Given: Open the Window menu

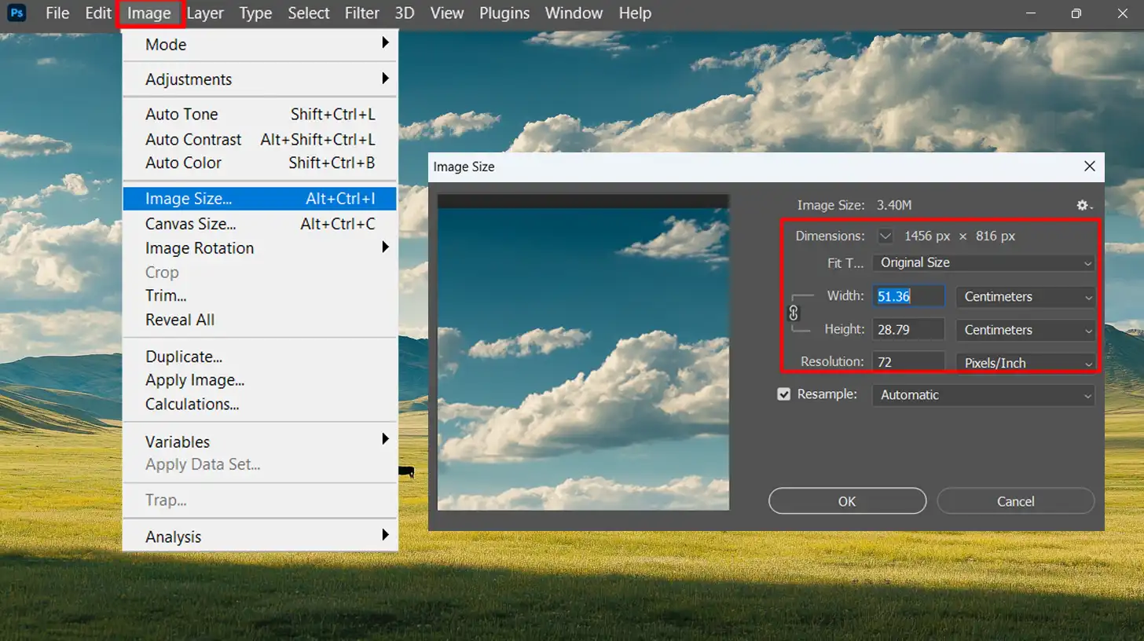Looking at the screenshot, I should 574,13.
